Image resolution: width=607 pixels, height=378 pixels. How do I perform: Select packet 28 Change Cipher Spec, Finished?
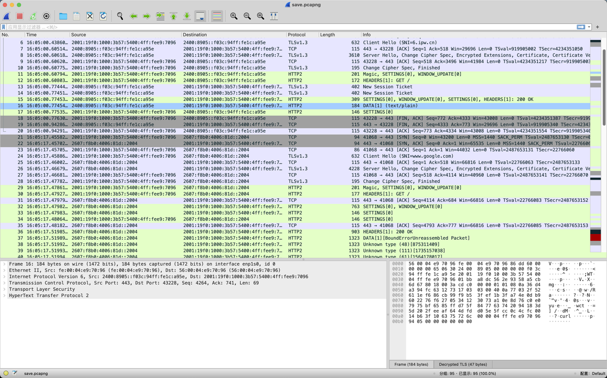295,181
